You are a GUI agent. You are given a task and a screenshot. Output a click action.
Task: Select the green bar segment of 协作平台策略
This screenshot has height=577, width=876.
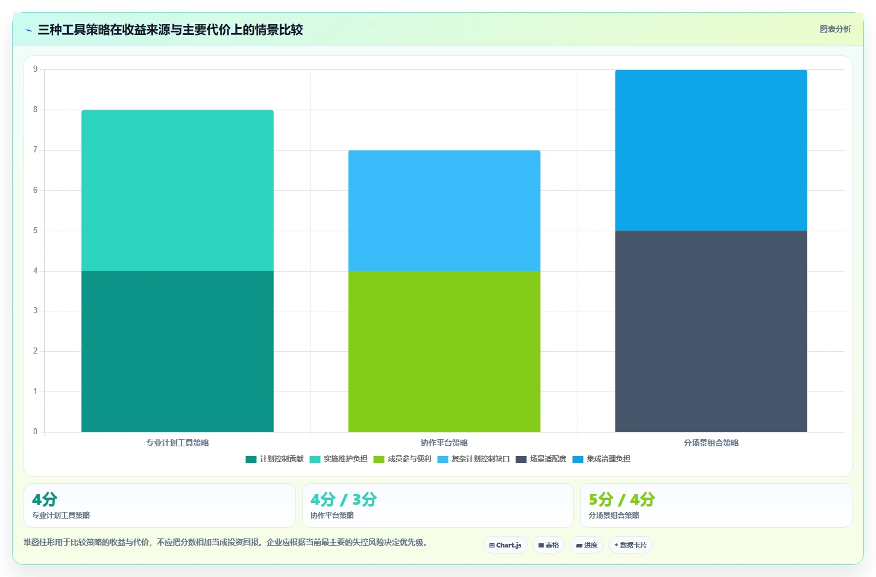click(444, 351)
